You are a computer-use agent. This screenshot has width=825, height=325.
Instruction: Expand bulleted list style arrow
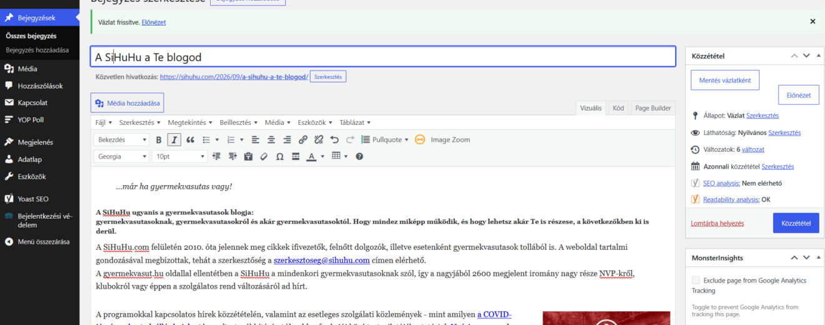(x=217, y=140)
